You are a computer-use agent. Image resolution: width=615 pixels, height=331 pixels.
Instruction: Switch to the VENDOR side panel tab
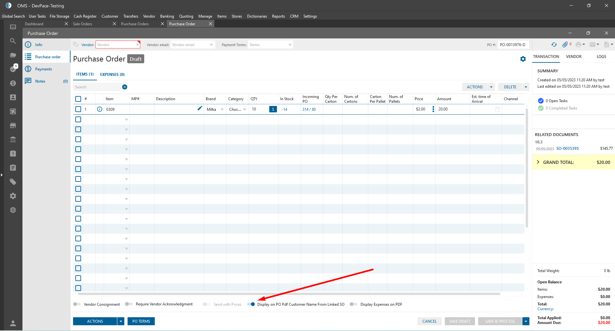coord(574,57)
